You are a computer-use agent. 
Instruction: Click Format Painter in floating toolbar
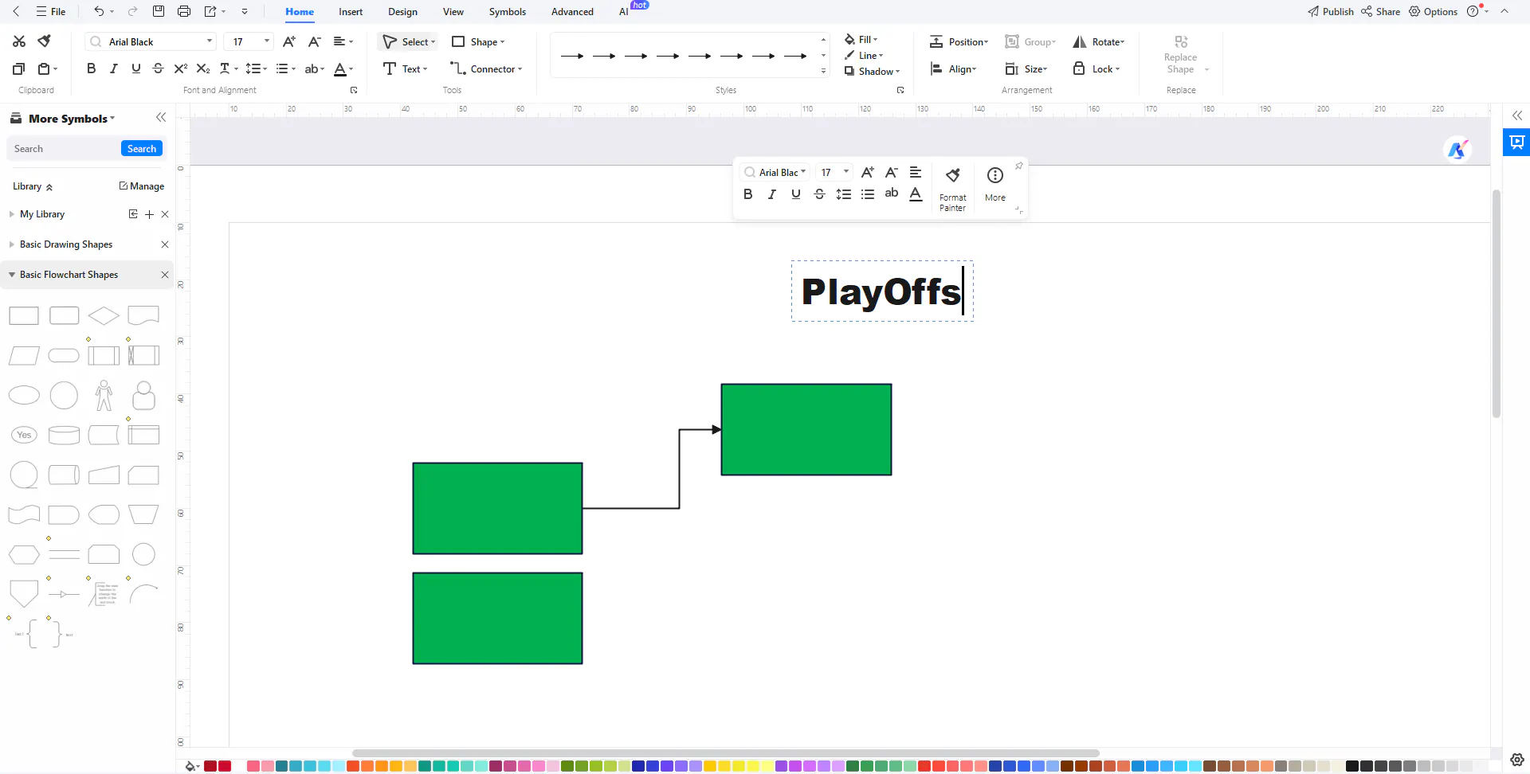point(952,190)
